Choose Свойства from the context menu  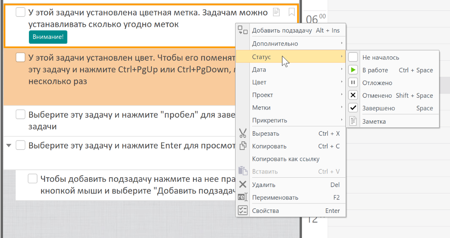tap(291, 211)
